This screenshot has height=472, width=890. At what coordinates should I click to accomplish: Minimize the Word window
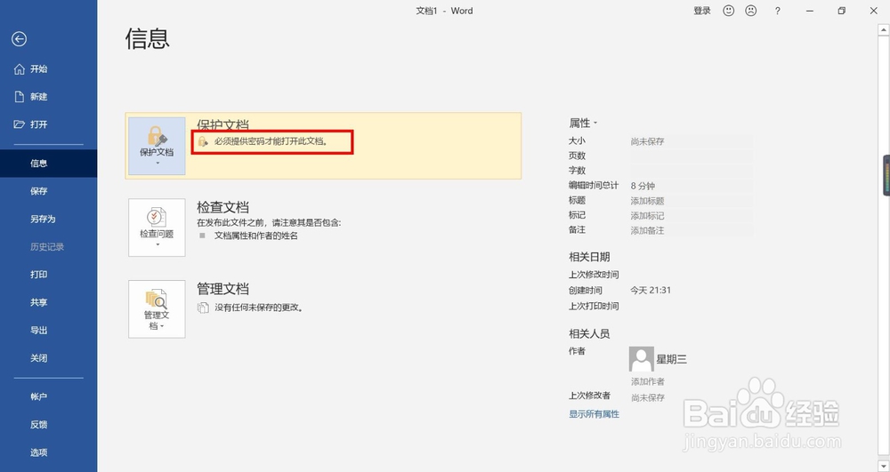tap(810, 11)
